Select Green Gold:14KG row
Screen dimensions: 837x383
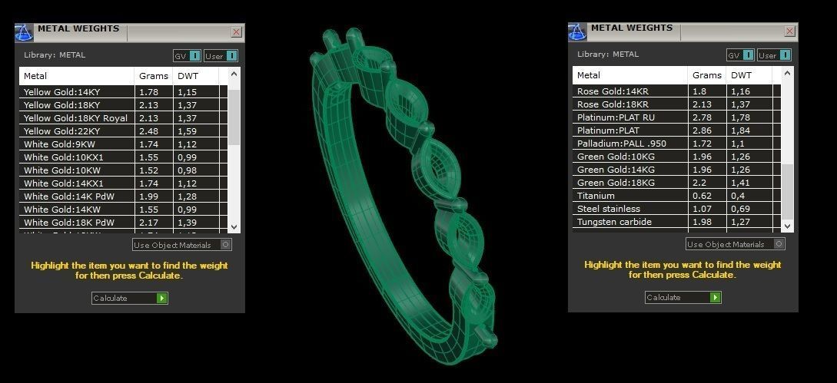coord(677,170)
